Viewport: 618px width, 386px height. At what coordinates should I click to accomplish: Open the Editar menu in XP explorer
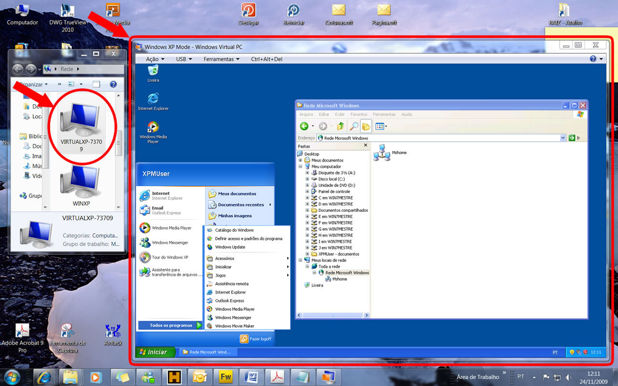point(324,114)
